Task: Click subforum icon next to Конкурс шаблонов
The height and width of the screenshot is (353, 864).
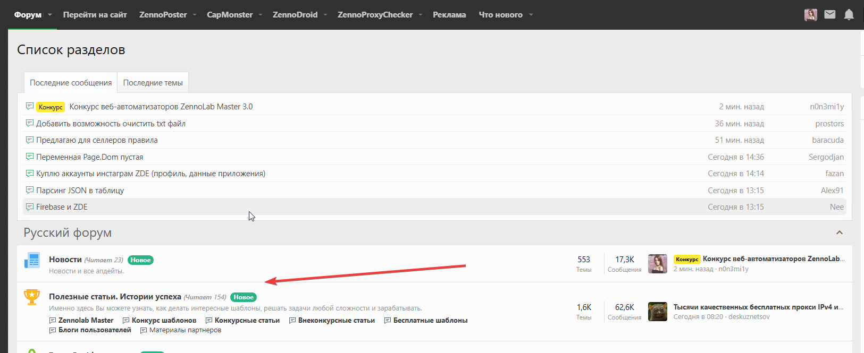Action: click(x=126, y=321)
